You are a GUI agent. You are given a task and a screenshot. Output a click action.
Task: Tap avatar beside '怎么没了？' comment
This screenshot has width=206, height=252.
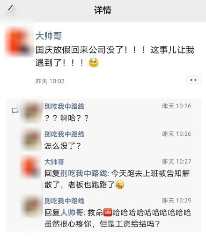coord(32,140)
